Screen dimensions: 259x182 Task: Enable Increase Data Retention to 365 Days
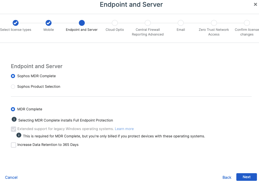[13, 145]
